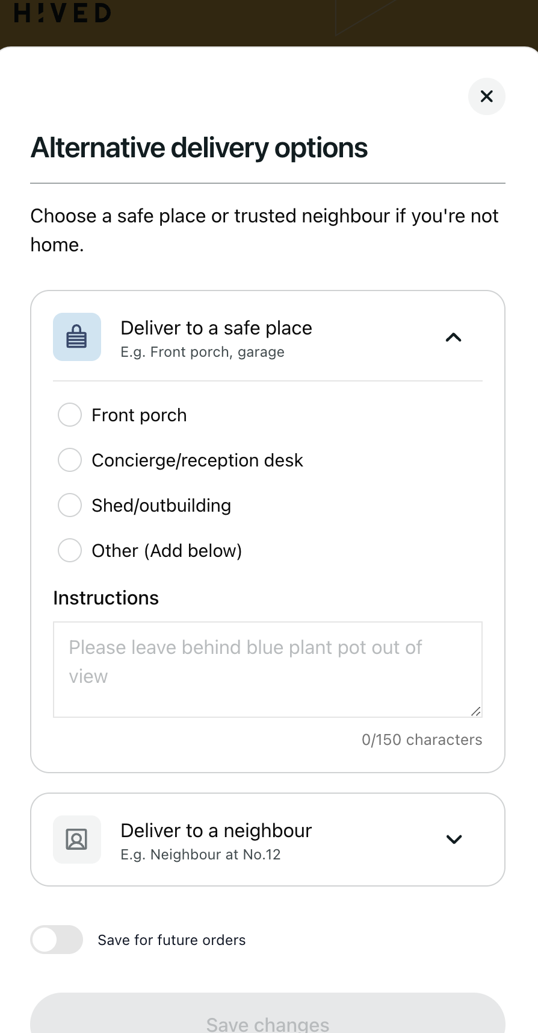This screenshot has width=538, height=1033.
Task: Expand the Deliver to a neighbour section
Action: click(x=454, y=840)
